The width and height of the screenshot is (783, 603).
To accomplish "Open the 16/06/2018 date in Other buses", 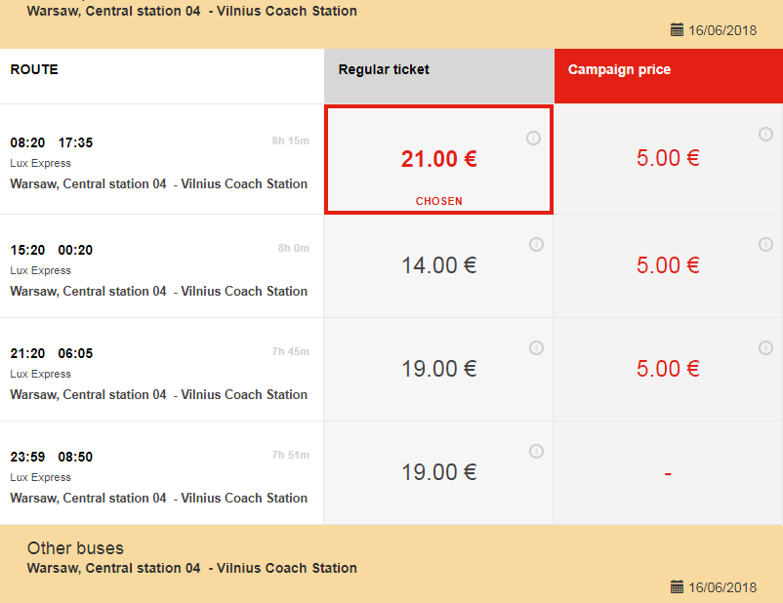I will point(722,587).
